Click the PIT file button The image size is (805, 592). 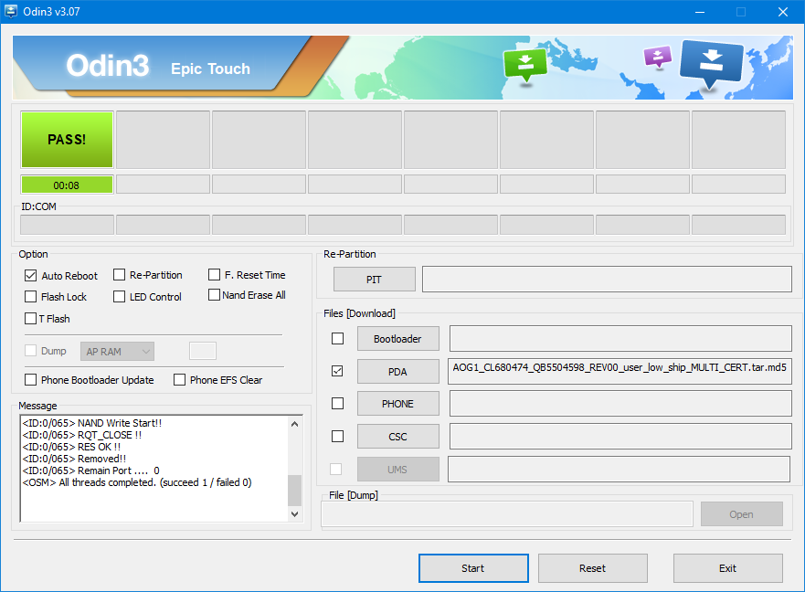pyautogui.click(x=375, y=280)
